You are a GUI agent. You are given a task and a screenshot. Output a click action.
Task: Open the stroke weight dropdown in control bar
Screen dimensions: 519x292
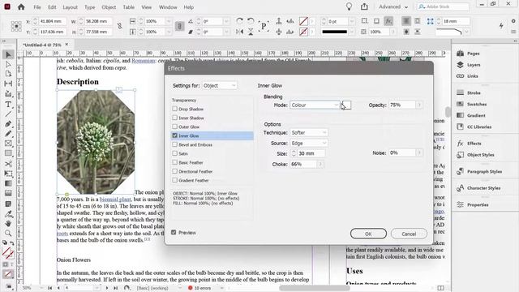[x=352, y=21]
